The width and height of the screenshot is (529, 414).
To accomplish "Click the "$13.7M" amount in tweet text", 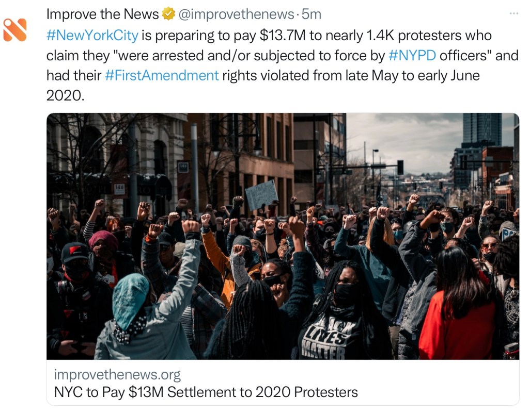I will tap(283, 35).
